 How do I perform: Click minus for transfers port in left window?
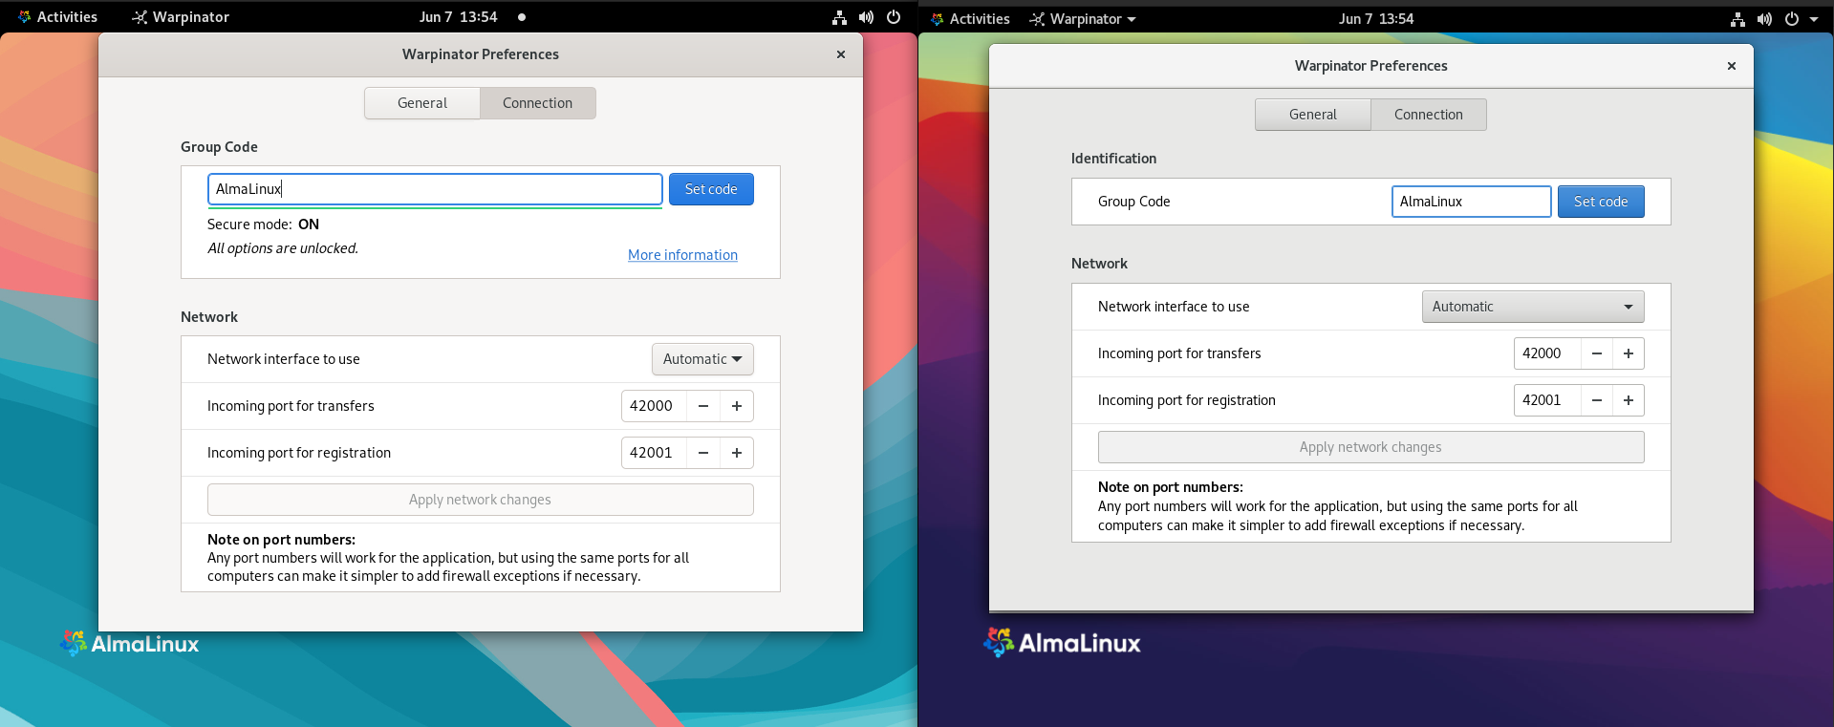click(703, 406)
